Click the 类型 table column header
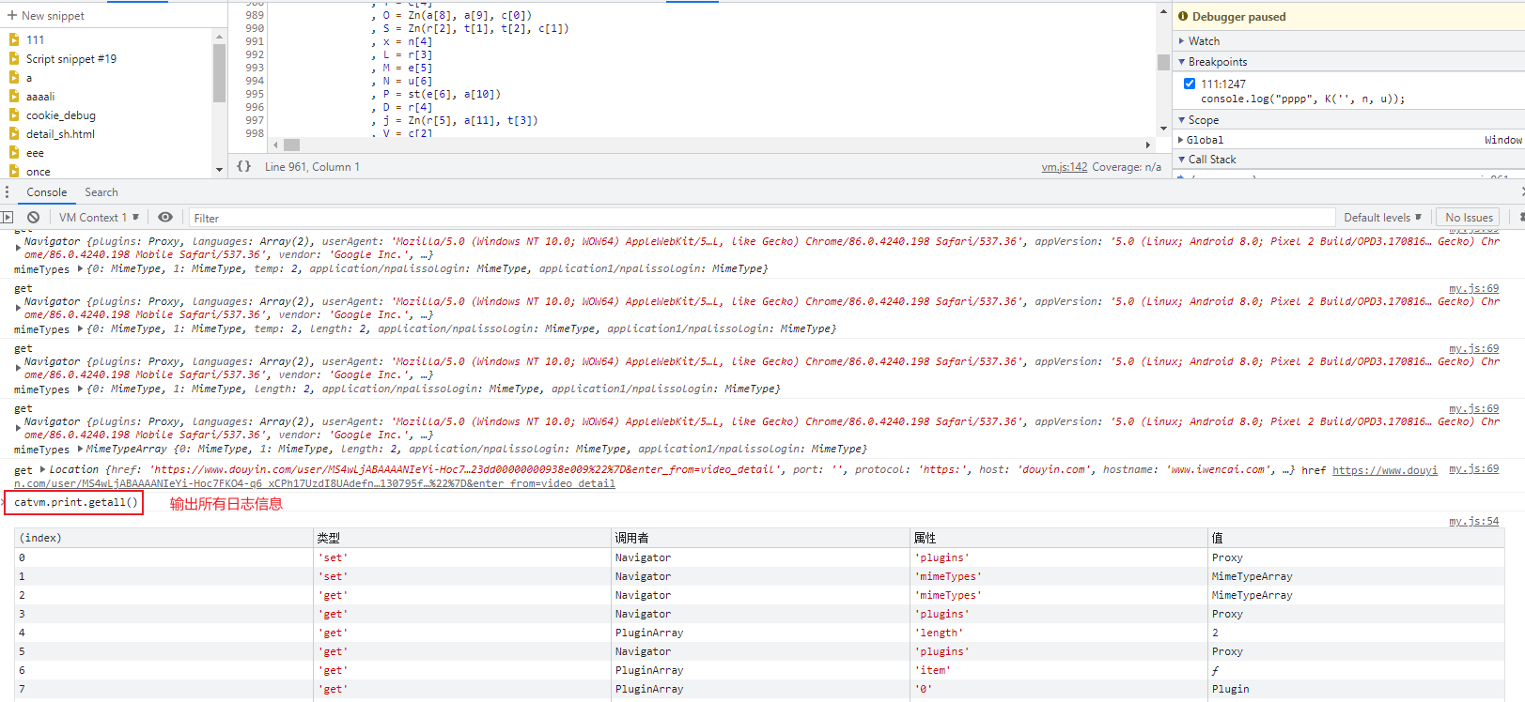The height and width of the screenshot is (702, 1525). pos(461,538)
